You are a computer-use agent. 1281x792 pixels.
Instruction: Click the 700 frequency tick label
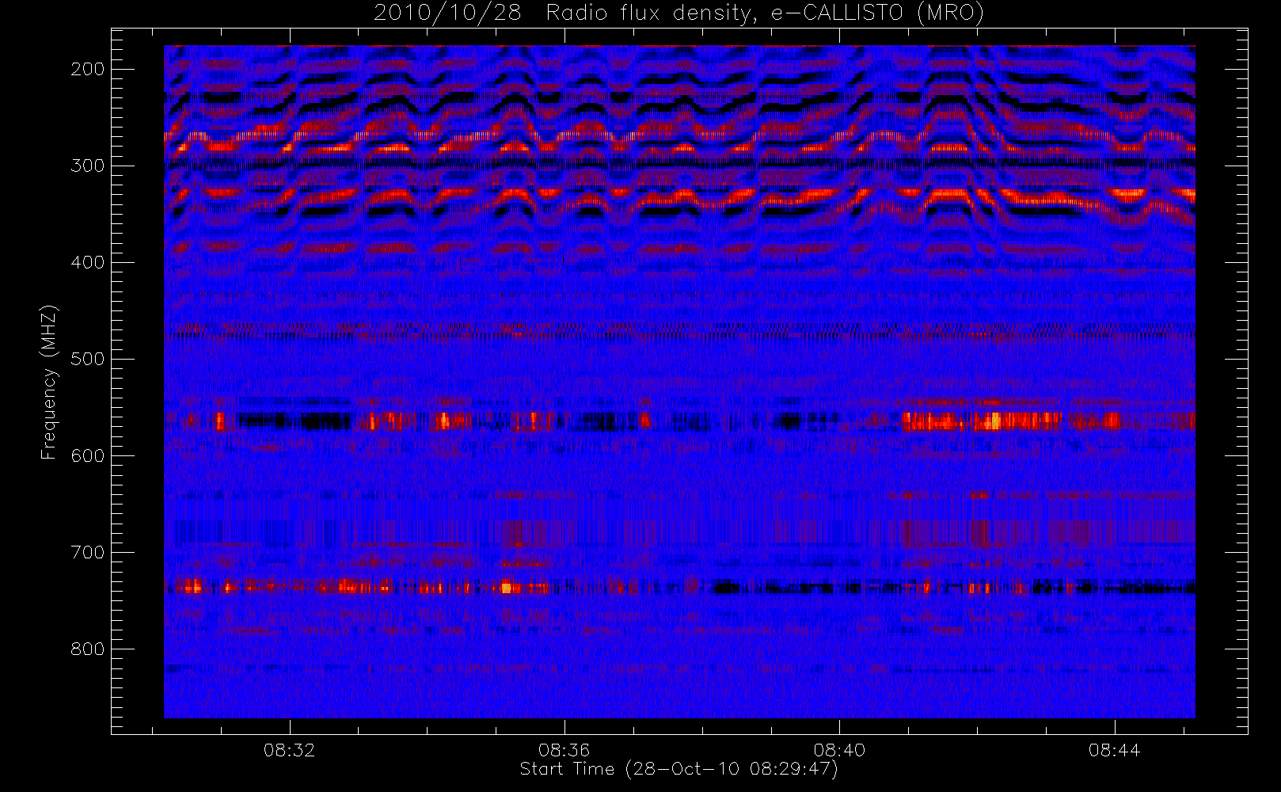point(87,552)
